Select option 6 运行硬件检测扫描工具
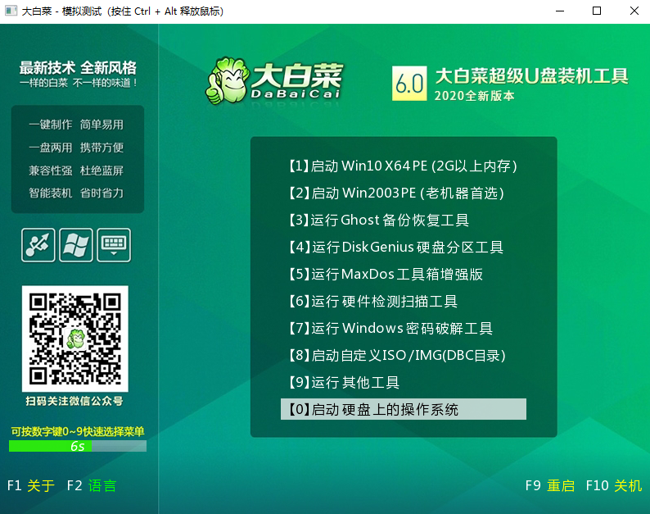The image size is (650, 514). (373, 301)
